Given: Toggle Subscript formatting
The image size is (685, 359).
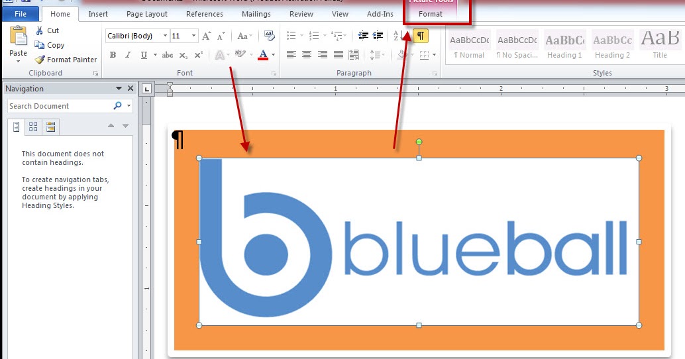Looking at the screenshot, I should coord(183,55).
